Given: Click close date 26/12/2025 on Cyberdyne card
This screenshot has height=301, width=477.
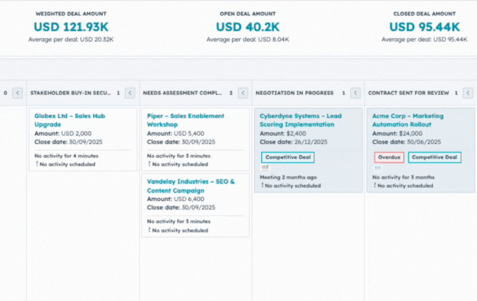Looking at the screenshot, I should point(311,142).
